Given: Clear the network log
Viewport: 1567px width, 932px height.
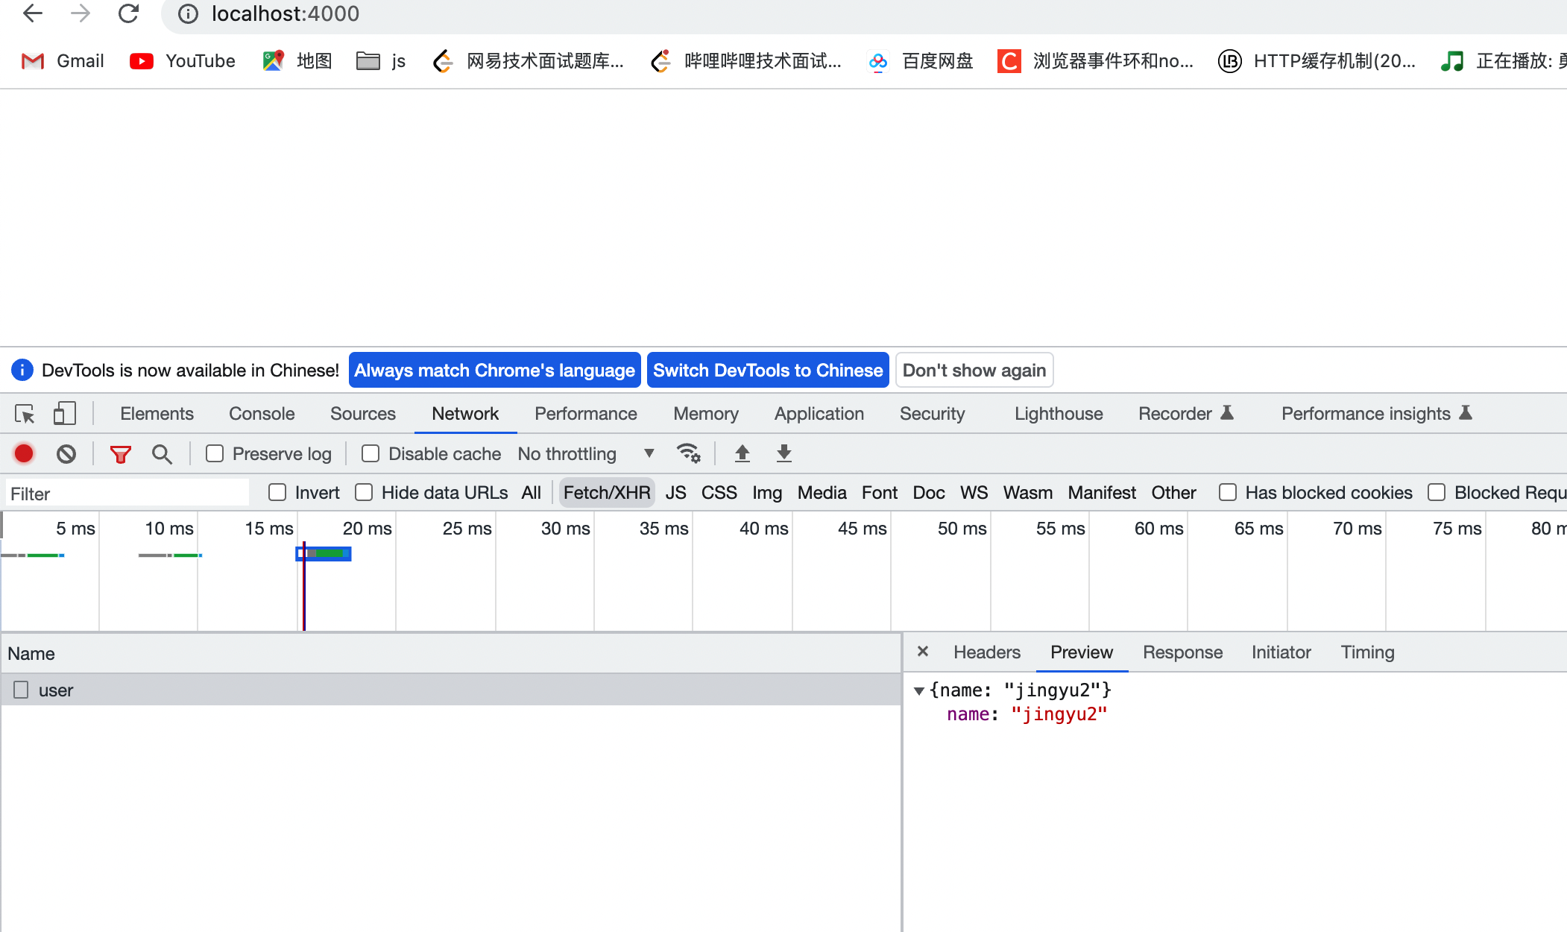Looking at the screenshot, I should point(66,453).
